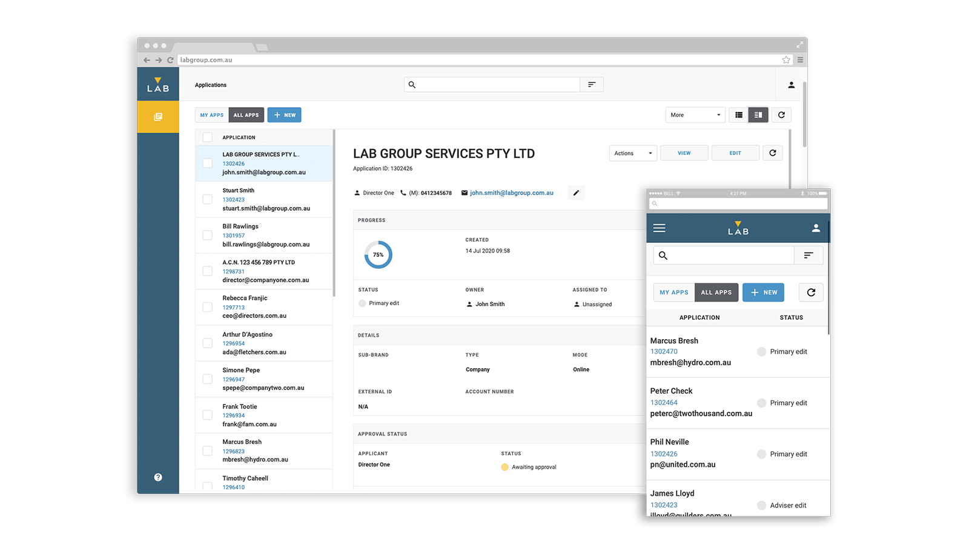Click the desktop search magnifier icon
969x545 pixels.
pyautogui.click(x=412, y=85)
